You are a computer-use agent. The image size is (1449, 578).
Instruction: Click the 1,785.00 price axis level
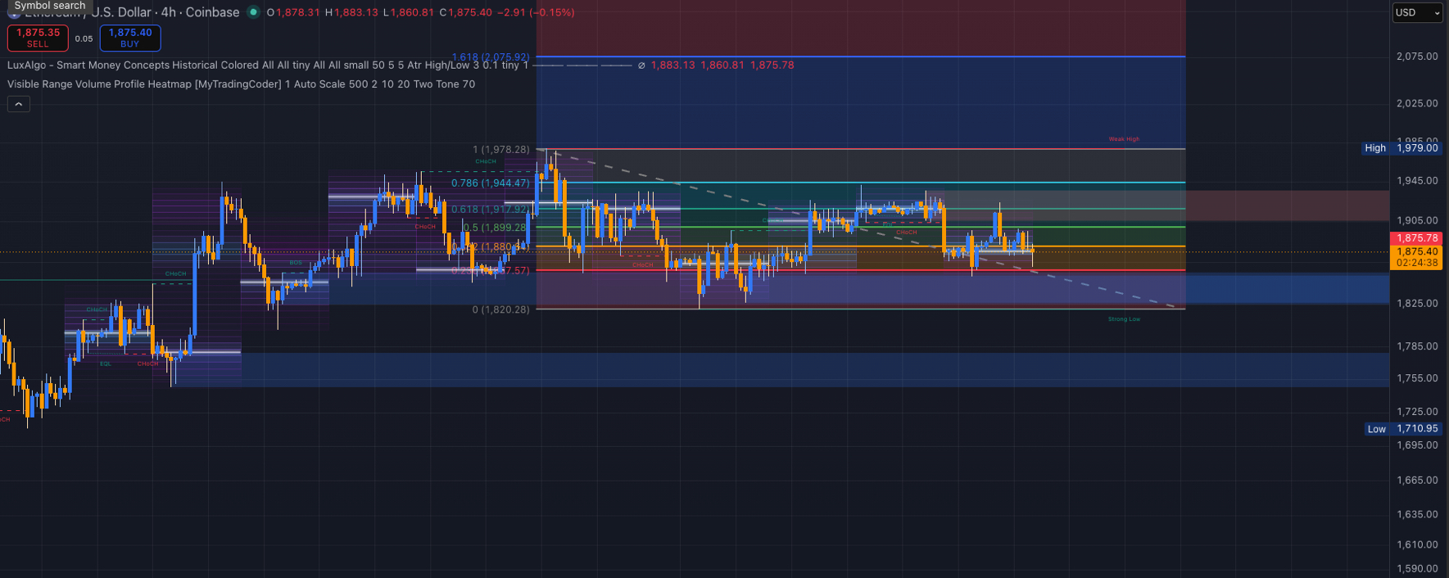coord(1417,346)
